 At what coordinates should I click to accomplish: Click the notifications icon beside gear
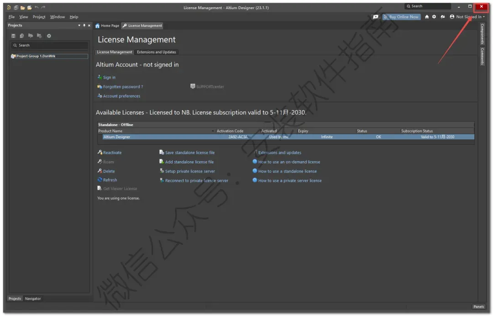click(x=443, y=16)
